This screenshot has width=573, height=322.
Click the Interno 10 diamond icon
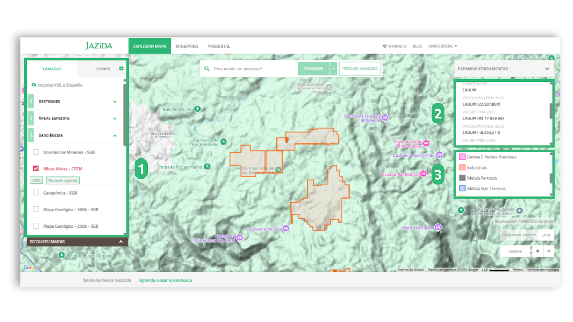point(385,46)
